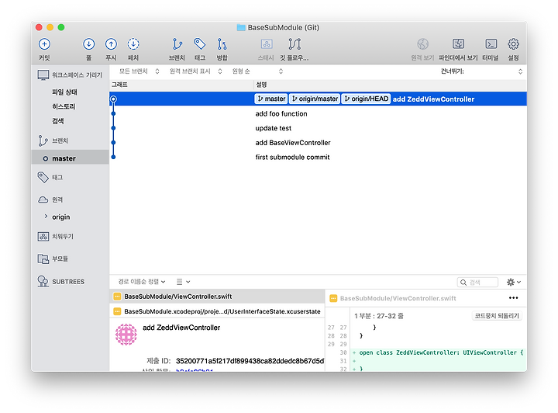
Task: Click the close window red button
Action: tap(40, 27)
